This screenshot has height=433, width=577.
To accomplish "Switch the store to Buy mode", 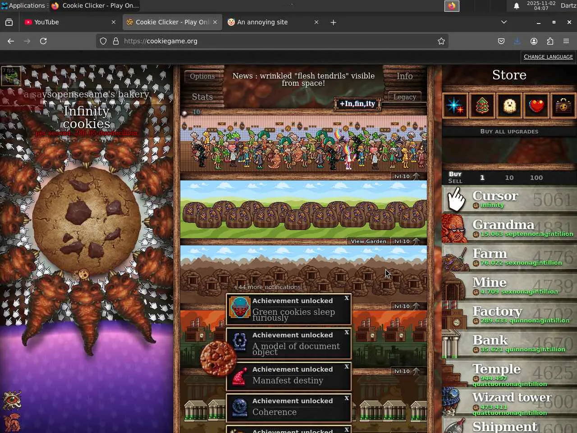I will tap(455, 174).
